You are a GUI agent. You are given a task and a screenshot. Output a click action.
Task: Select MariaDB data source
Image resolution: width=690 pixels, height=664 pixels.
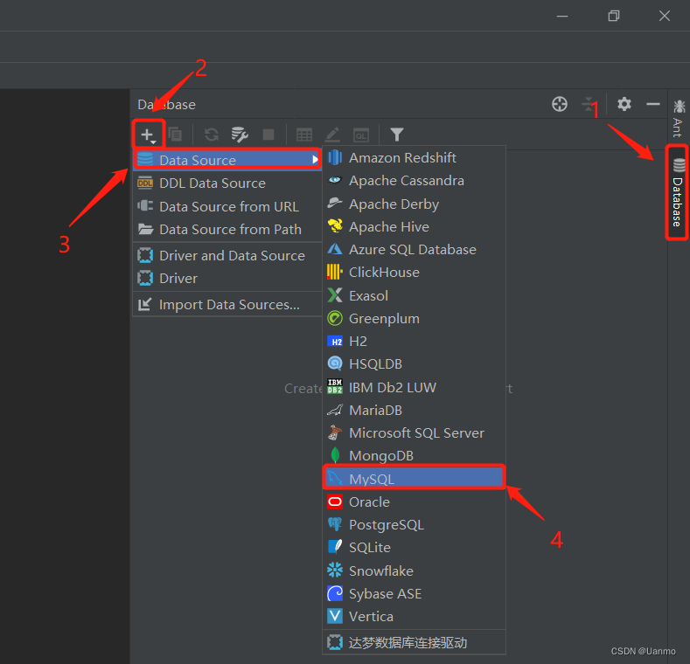click(415, 411)
